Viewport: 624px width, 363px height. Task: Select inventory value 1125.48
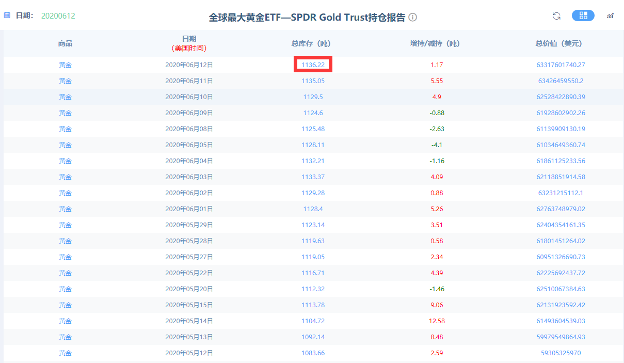click(x=313, y=129)
